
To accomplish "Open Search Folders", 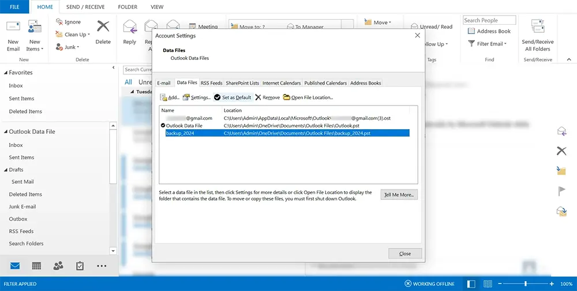I will click(x=26, y=243).
